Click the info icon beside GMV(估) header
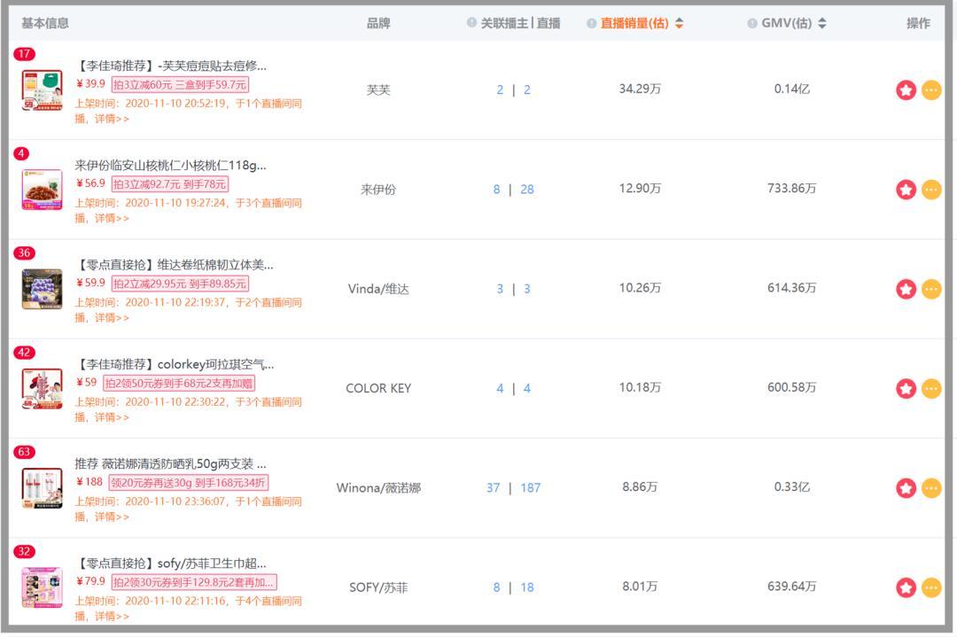The height and width of the screenshot is (637, 957). pyautogui.click(x=752, y=23)
